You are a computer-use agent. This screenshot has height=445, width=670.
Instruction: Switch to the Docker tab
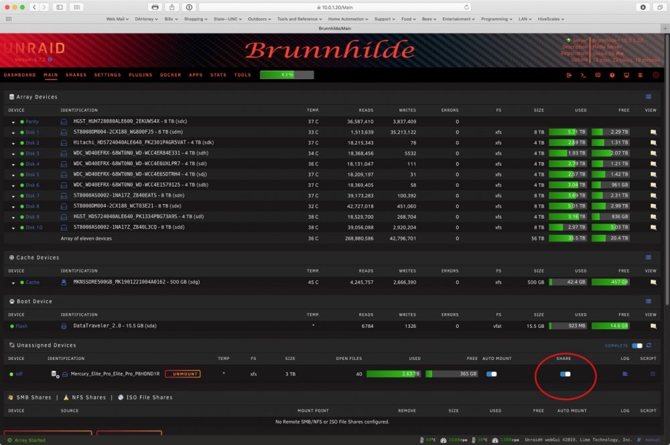point(170,75)
